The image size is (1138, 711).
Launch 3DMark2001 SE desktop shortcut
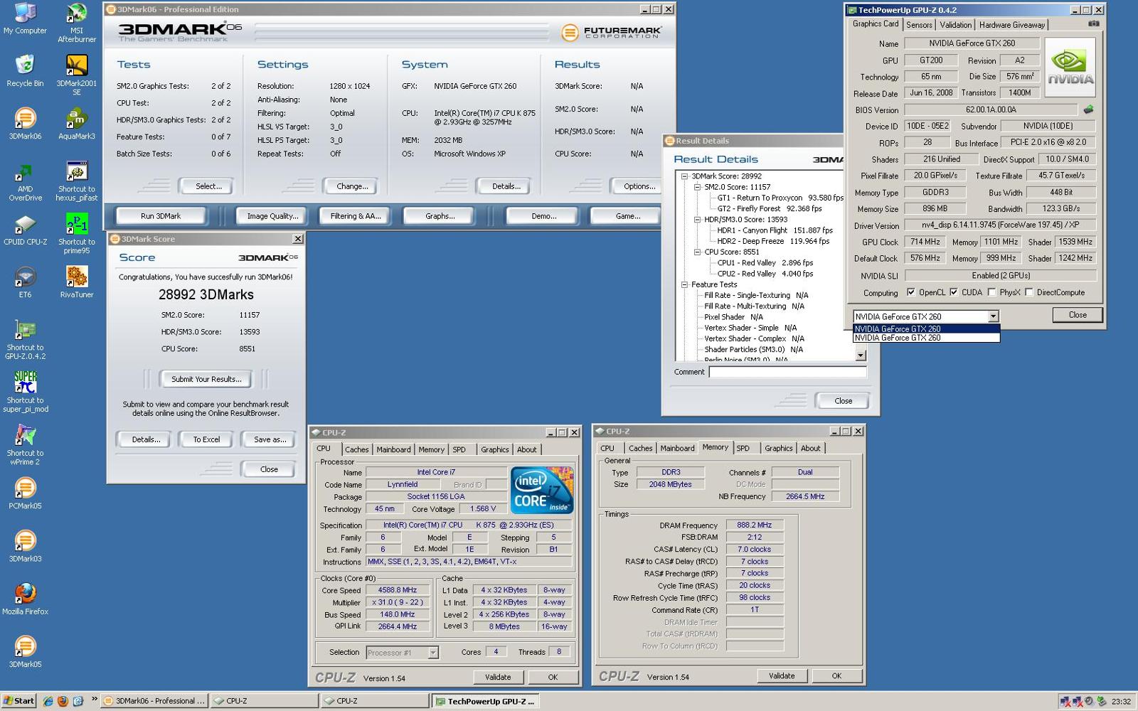tap(77, 75)
